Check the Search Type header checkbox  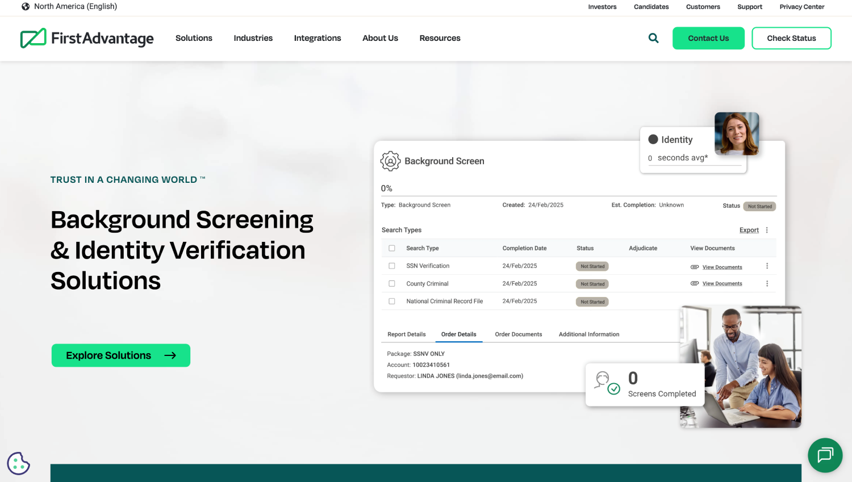pos(392,248)
